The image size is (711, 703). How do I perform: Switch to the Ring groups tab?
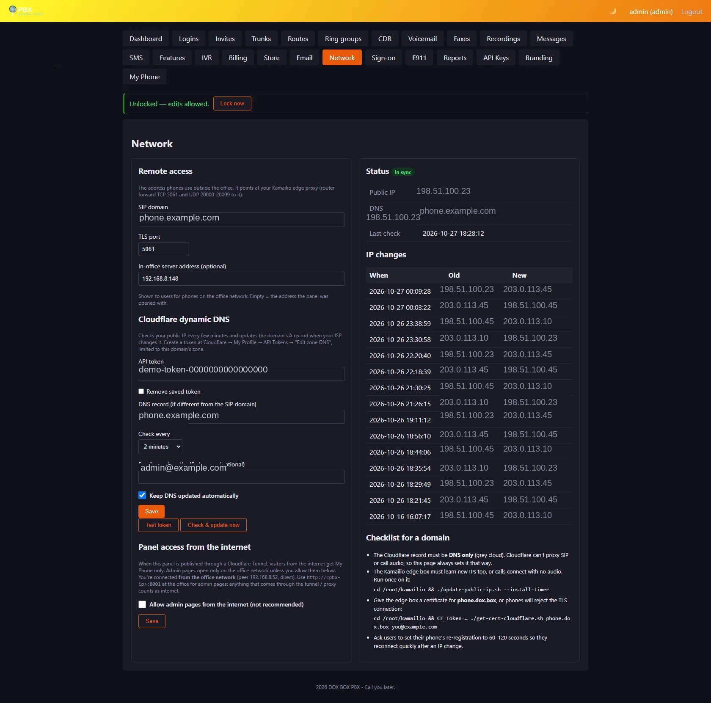[343, 39]
